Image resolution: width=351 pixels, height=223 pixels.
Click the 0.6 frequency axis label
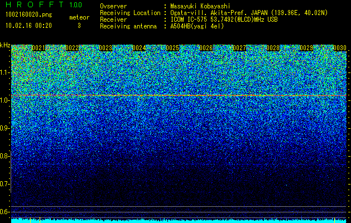4,212
